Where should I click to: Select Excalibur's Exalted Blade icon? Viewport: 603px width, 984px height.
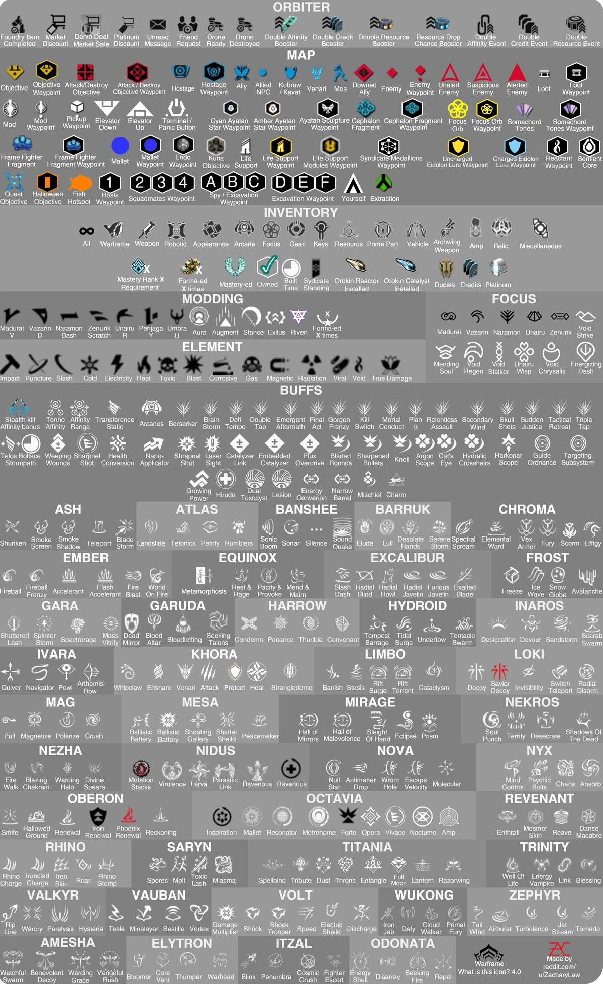[x=464, y=575]
